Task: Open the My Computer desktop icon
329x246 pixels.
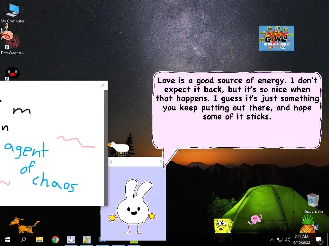Action: (13, 13)
